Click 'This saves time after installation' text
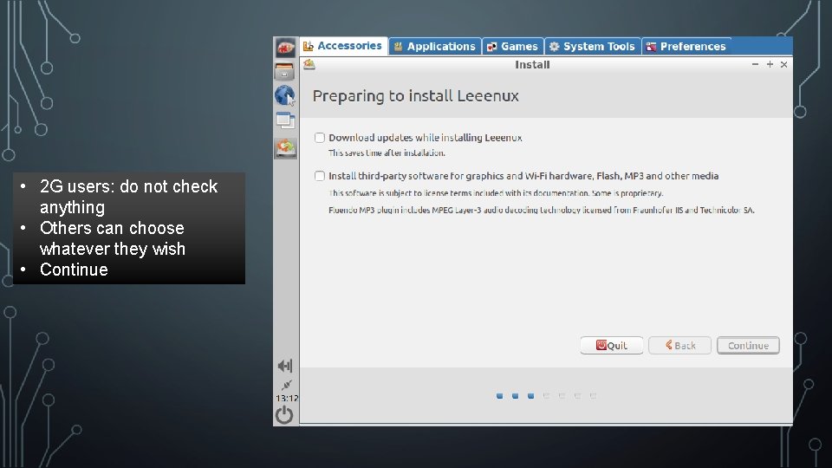This screenshot has height=468, width=832. click(387, 153)
